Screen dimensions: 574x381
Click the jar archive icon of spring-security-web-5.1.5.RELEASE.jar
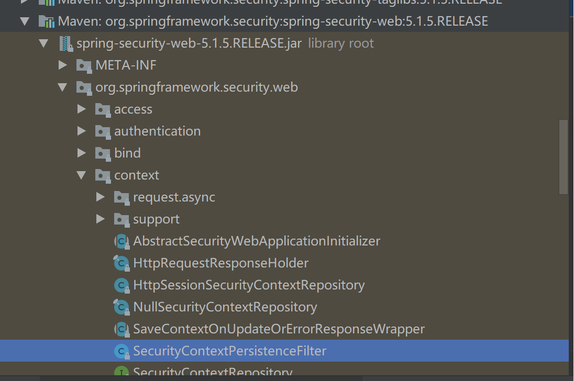(66, 43)
